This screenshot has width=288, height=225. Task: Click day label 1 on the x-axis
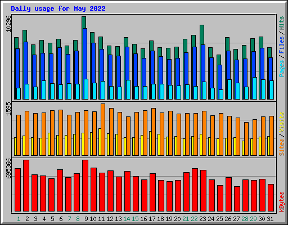(19, 219)
